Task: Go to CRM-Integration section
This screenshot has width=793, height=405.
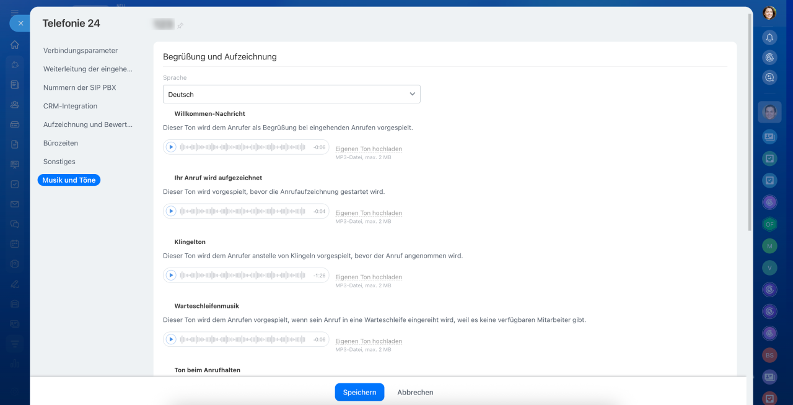Action: click(x=71, y=107)
